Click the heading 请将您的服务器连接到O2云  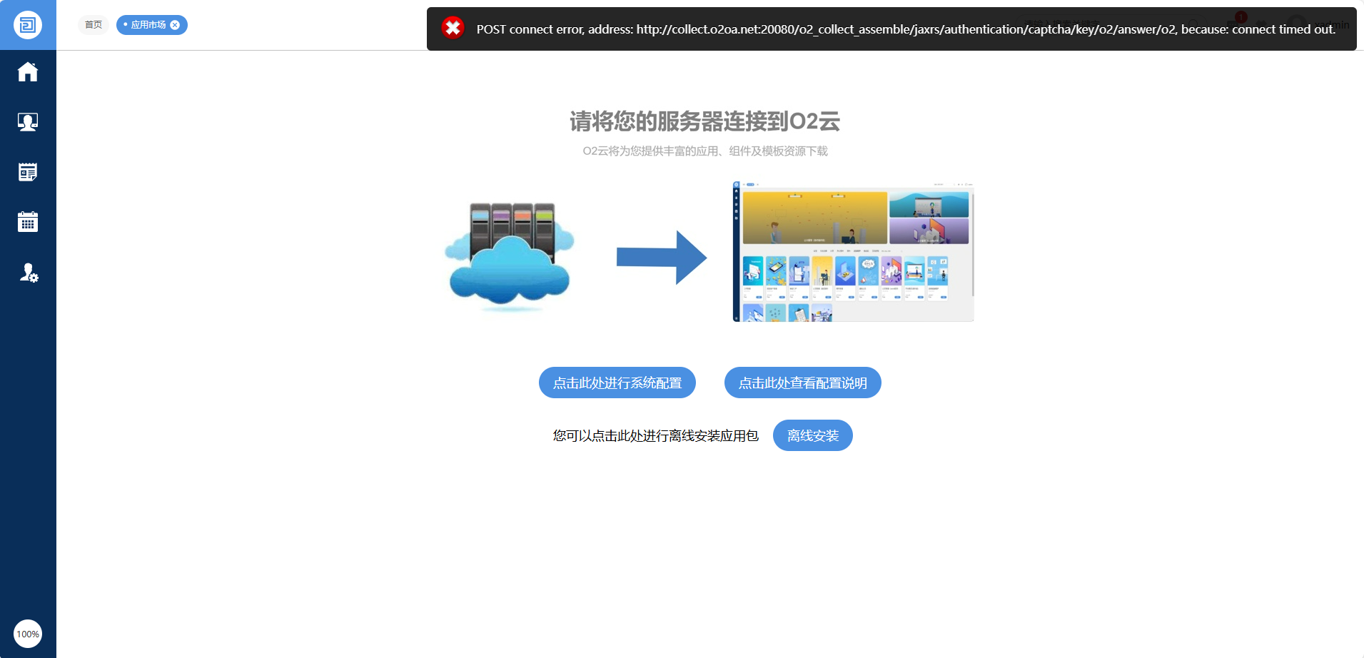click(704, 121)
